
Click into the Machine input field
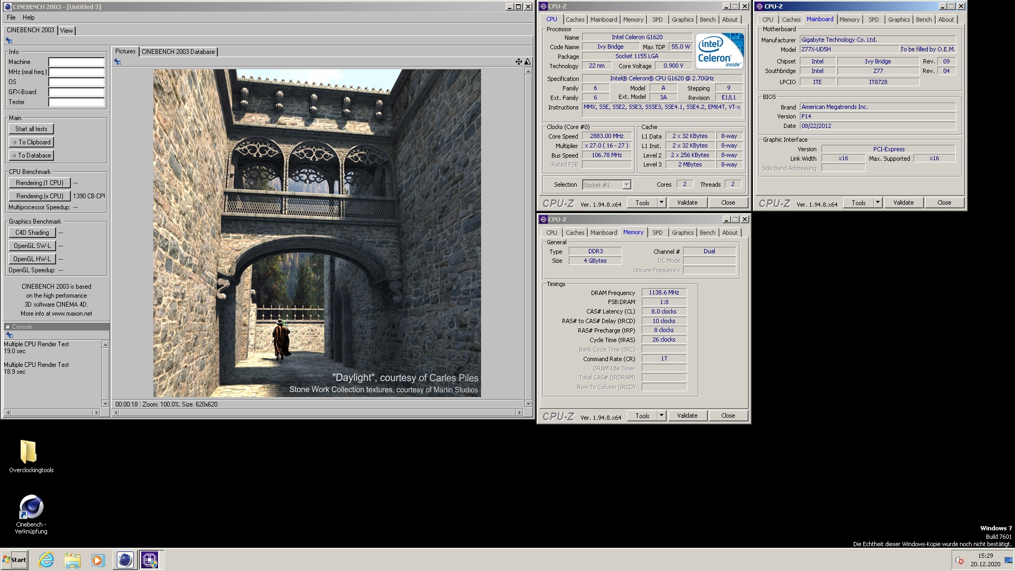pyautogui.click(x=77, y=62)
